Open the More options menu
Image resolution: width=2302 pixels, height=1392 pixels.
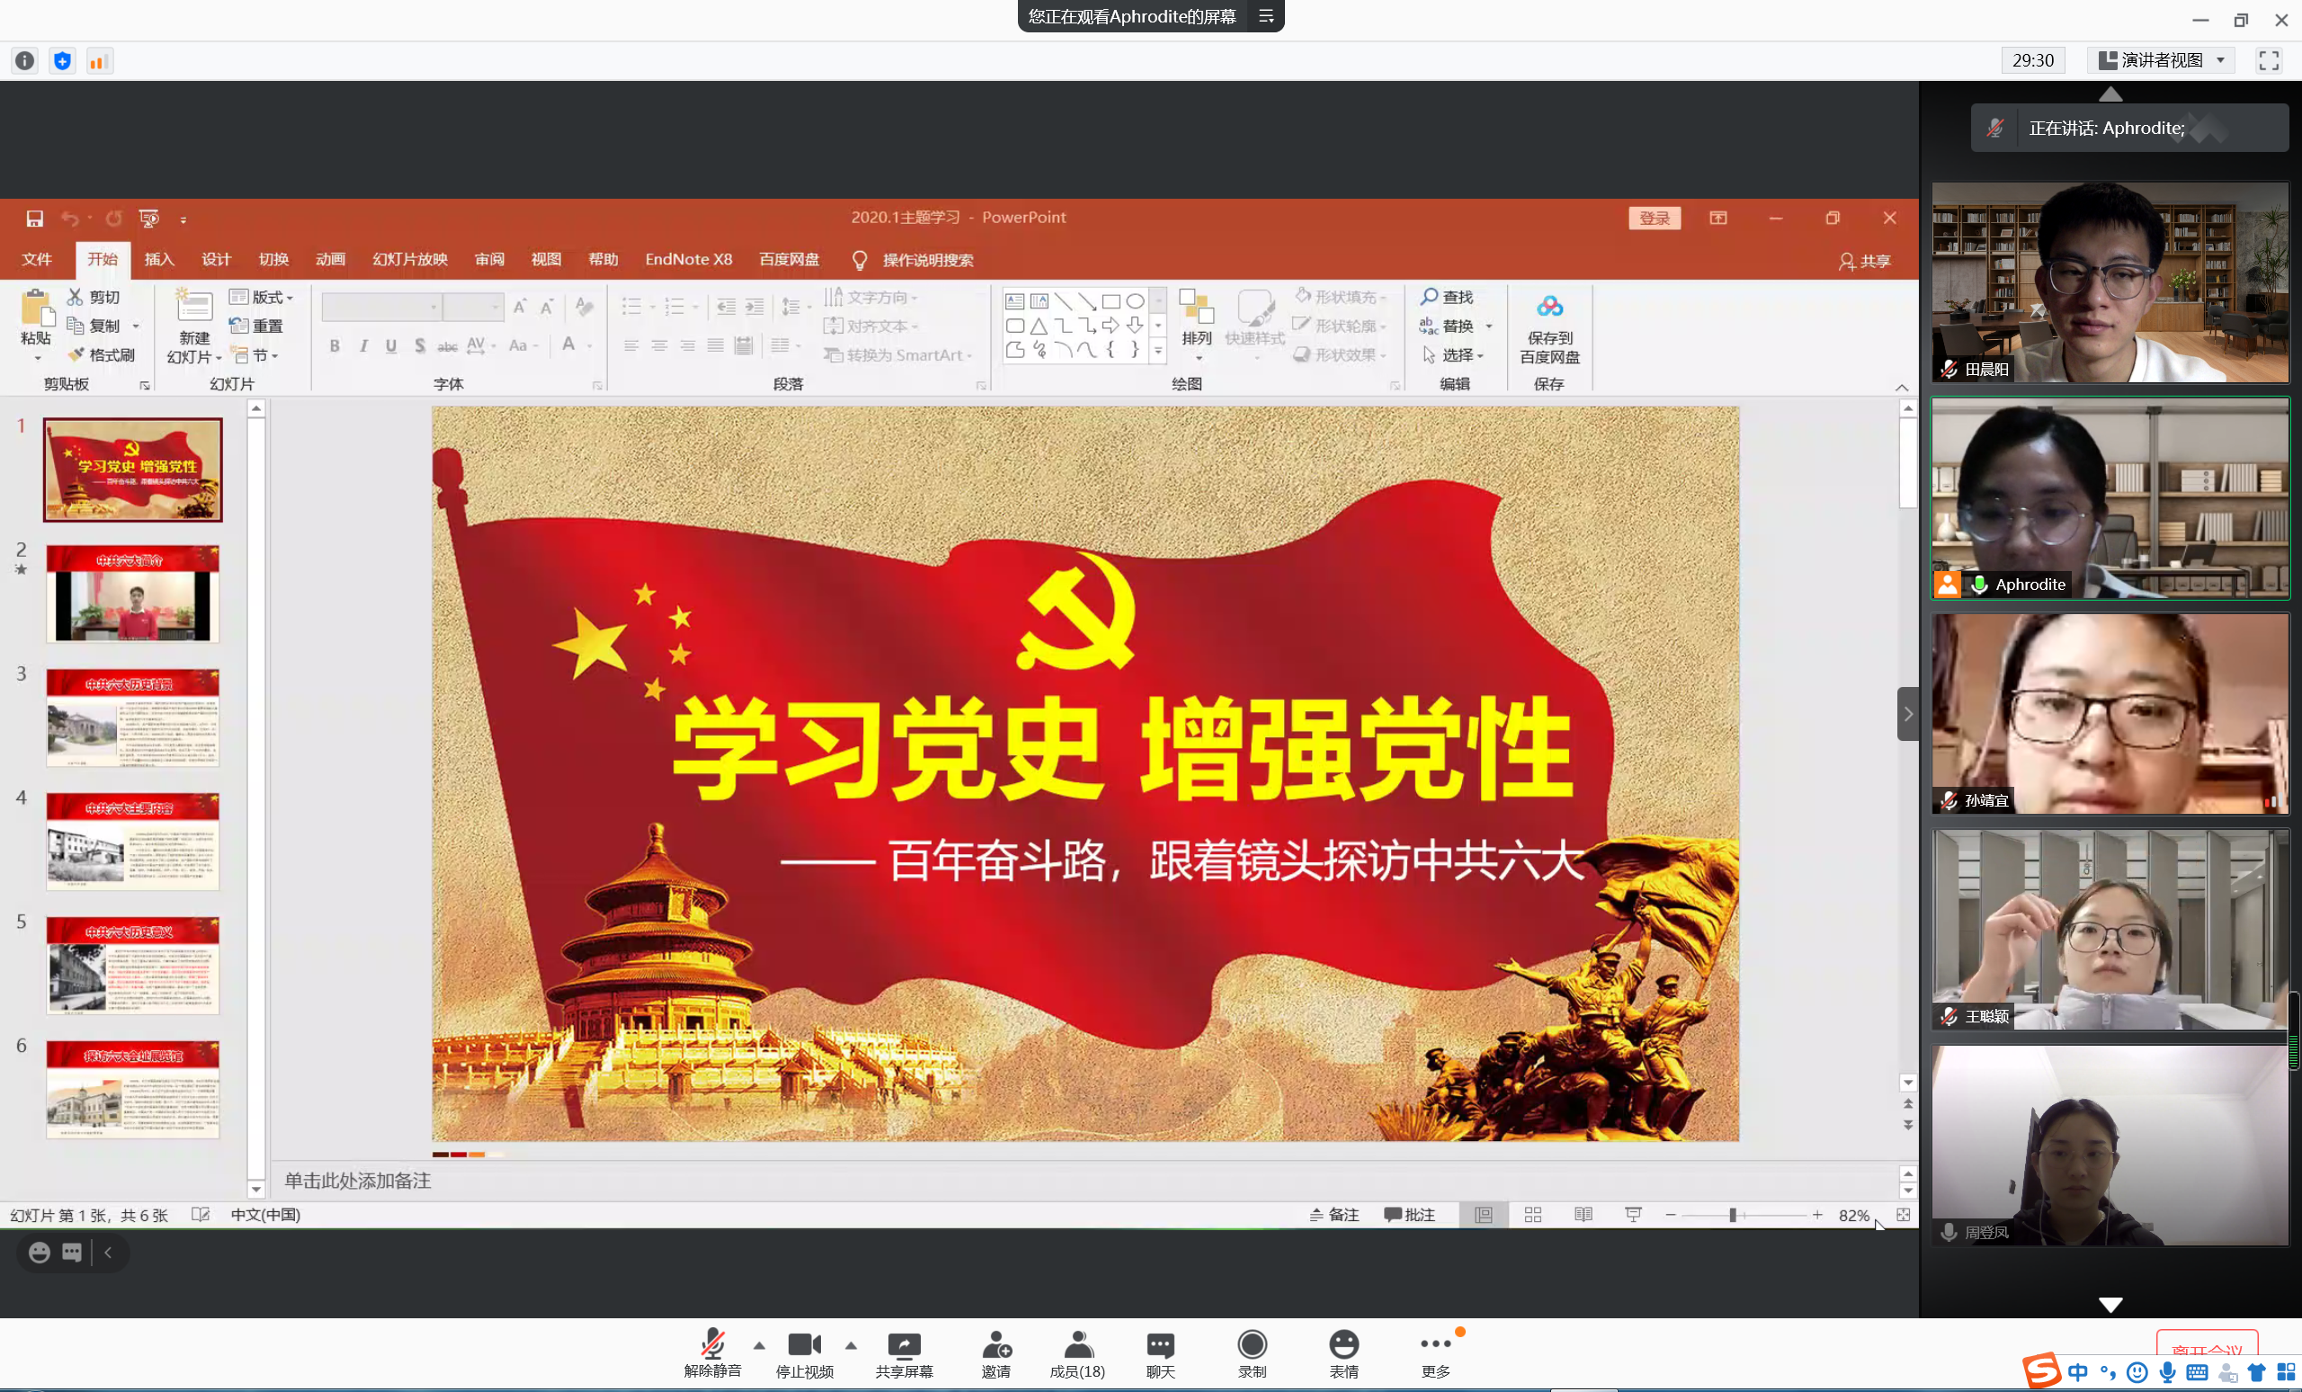pyautogui.click(x=1435, y=1352)
